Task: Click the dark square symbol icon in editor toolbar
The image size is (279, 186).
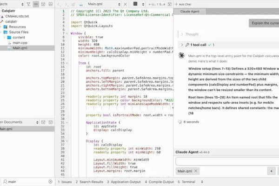Action: pos(135,4)
